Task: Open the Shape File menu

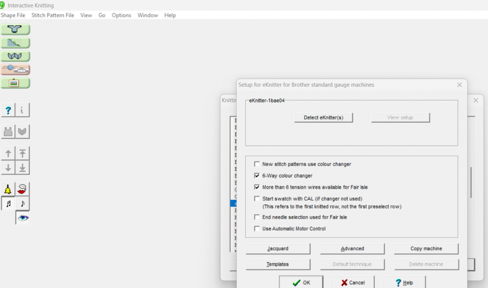Action: point(13,15)
